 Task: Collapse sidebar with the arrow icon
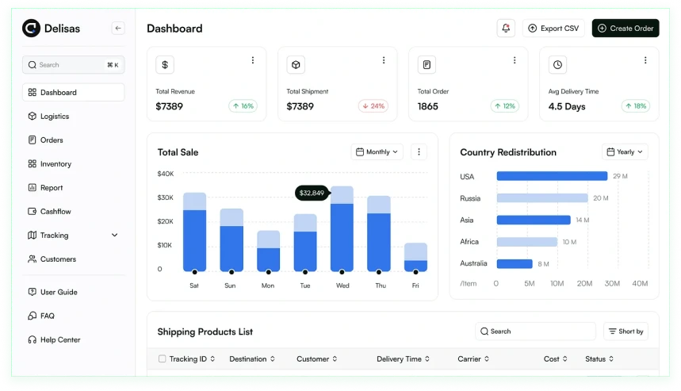(x=118, y=29)
